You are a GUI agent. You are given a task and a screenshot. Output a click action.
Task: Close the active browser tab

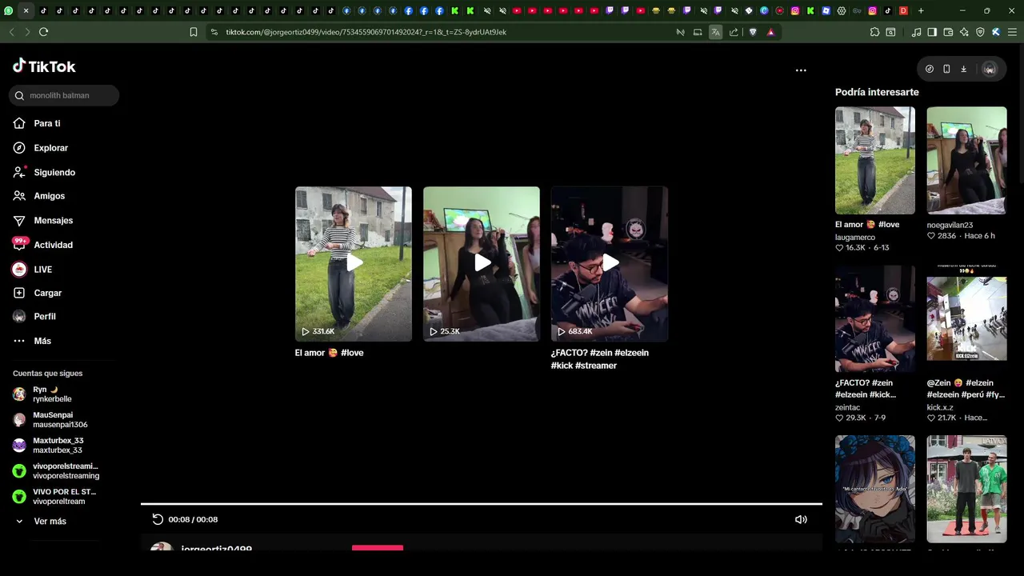(26, 10)
